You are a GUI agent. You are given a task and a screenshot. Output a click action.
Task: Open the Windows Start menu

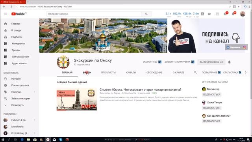coord(3,140)
